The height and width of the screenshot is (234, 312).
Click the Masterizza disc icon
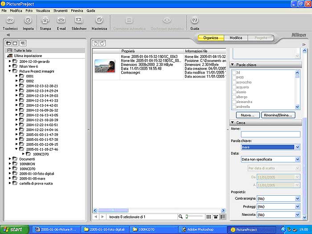pos(99,21)
